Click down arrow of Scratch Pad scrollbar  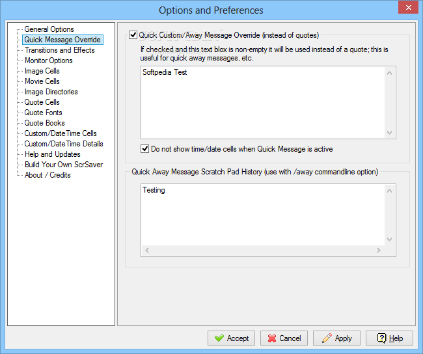point(390,239)
